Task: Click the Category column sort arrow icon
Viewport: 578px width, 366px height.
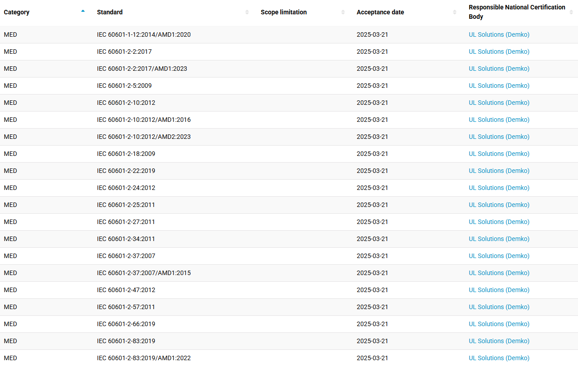Action: (x=83, y=12)
